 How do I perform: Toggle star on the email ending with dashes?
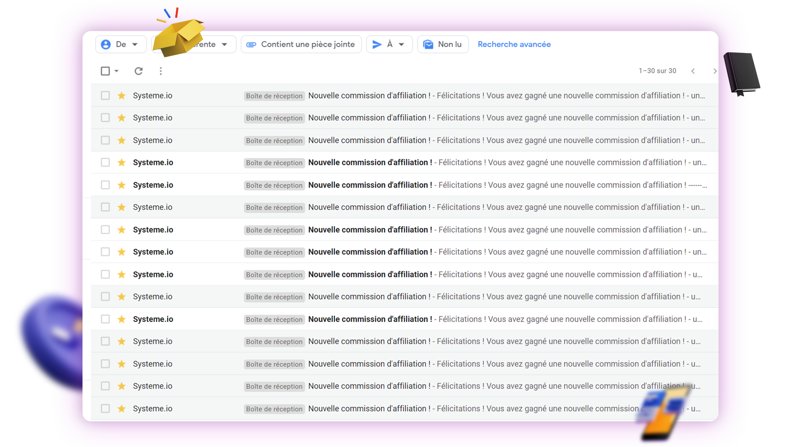pos(121,185)
